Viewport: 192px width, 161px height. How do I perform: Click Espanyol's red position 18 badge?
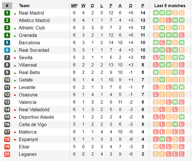click(7, 139)
